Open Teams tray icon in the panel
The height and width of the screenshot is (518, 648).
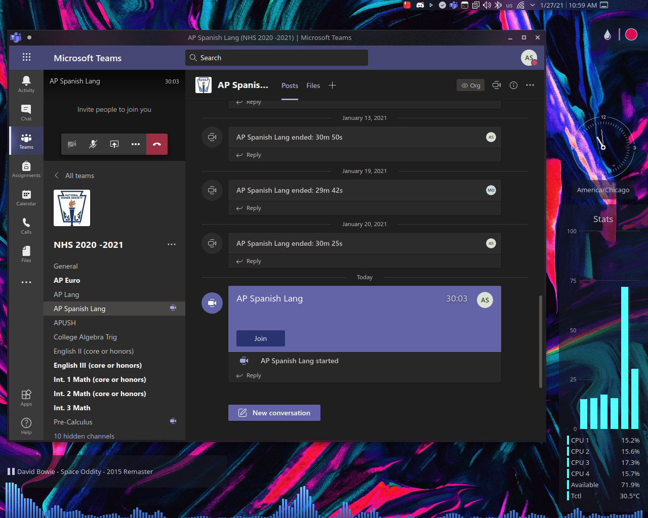point(454,5)
